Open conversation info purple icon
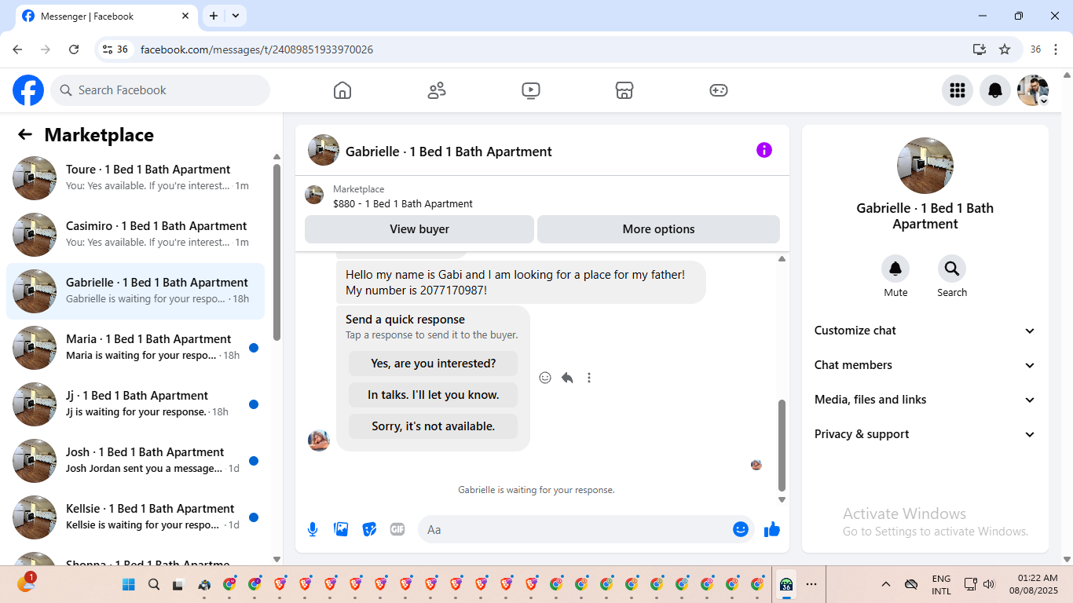Screen dimensions: 1073x603 pyautogui.click(x=764, y=150)
